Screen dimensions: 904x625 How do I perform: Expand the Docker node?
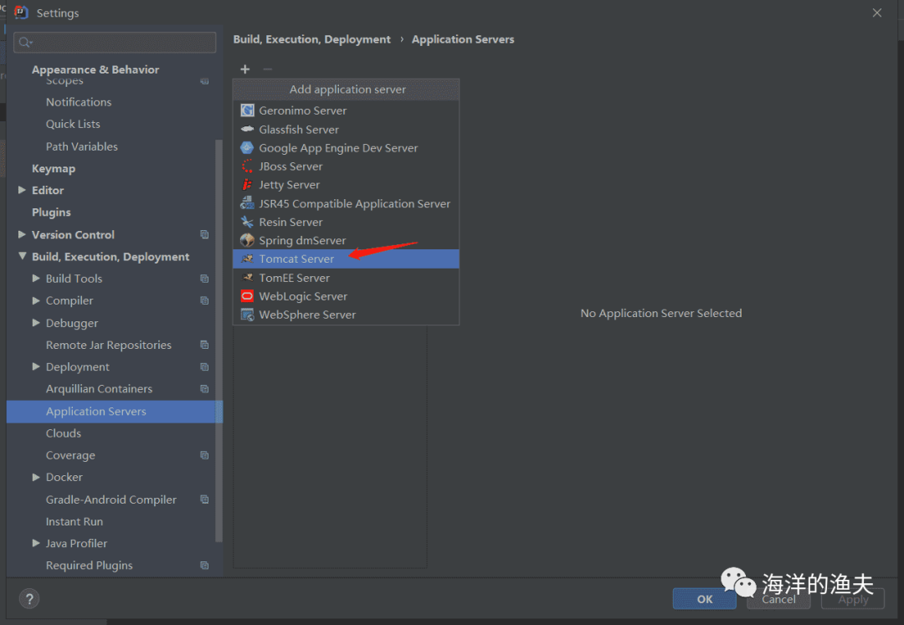pos(36,477)
